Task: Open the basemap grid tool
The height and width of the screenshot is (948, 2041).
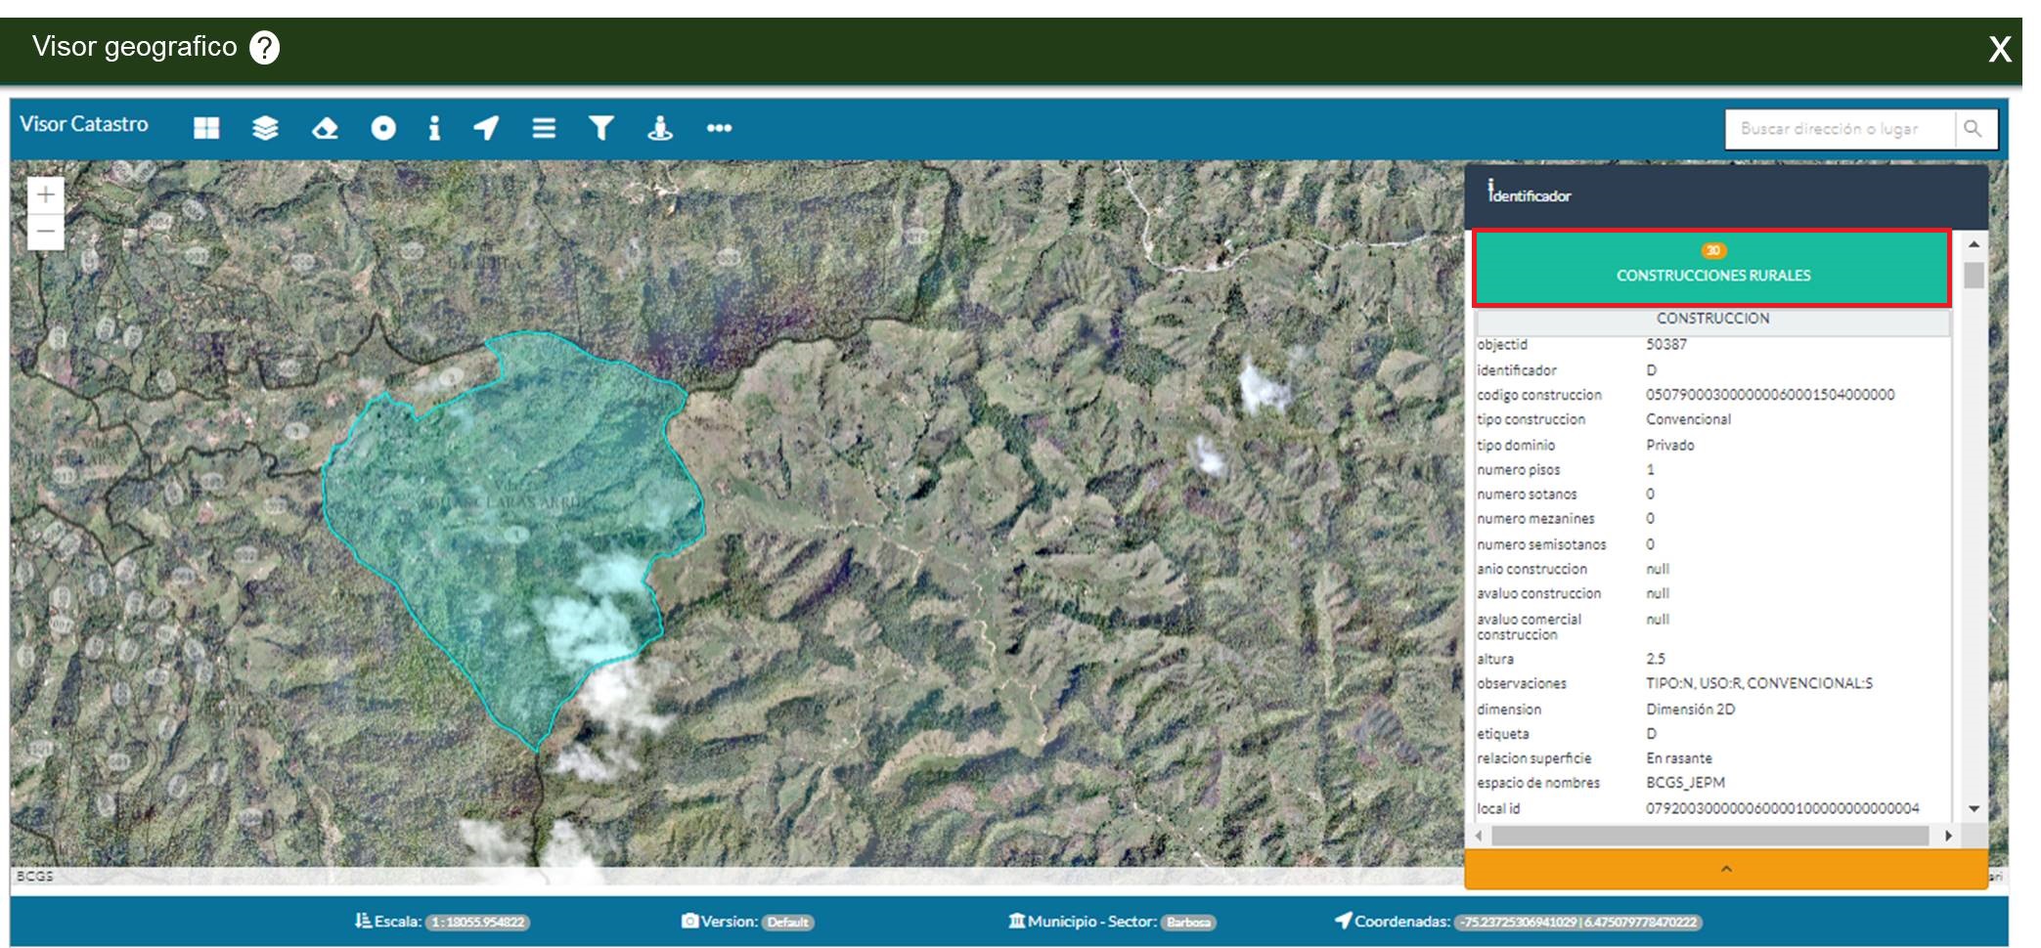Action: click(x=206, y=128)
